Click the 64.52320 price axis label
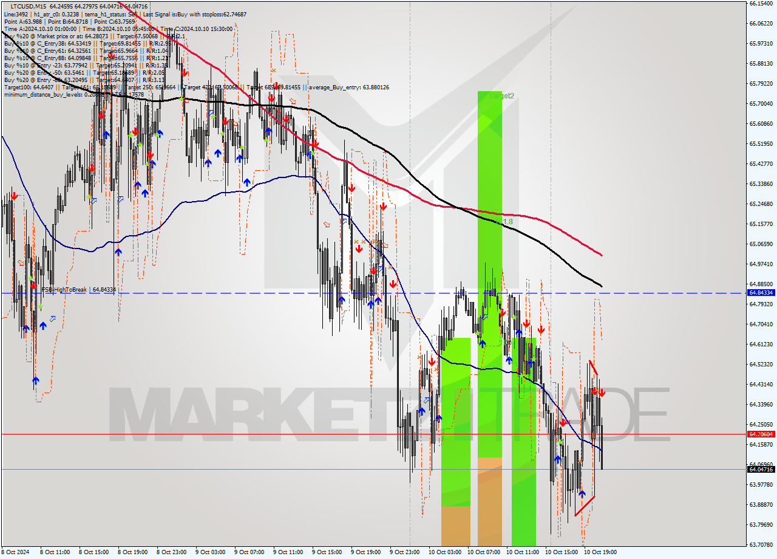This screenshot has width=777, height=559. pyautogui.click(x=761, y=364)
